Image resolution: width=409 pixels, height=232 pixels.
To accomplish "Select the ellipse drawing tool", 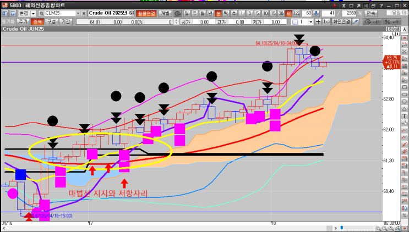I will tap(404, 95).
